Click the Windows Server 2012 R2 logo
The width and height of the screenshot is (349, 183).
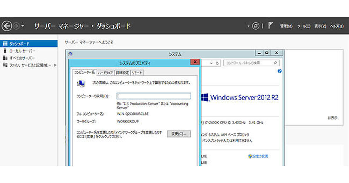pos(240,97)
